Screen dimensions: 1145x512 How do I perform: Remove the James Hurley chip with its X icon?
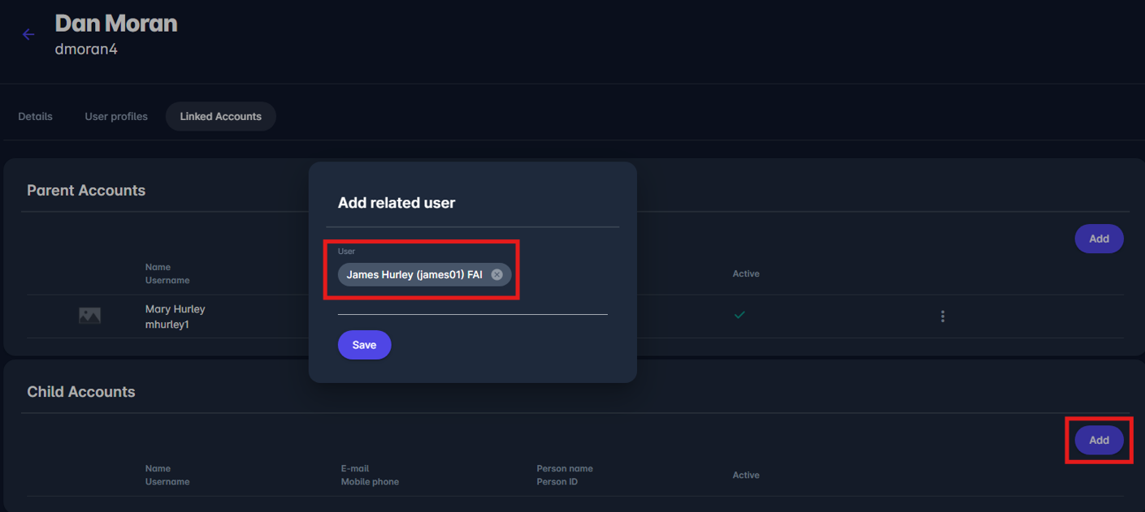tap(497, 275)
